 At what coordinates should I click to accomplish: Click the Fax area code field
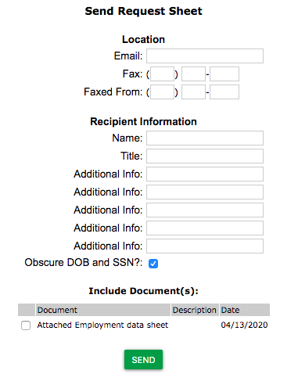pos(162,74)
